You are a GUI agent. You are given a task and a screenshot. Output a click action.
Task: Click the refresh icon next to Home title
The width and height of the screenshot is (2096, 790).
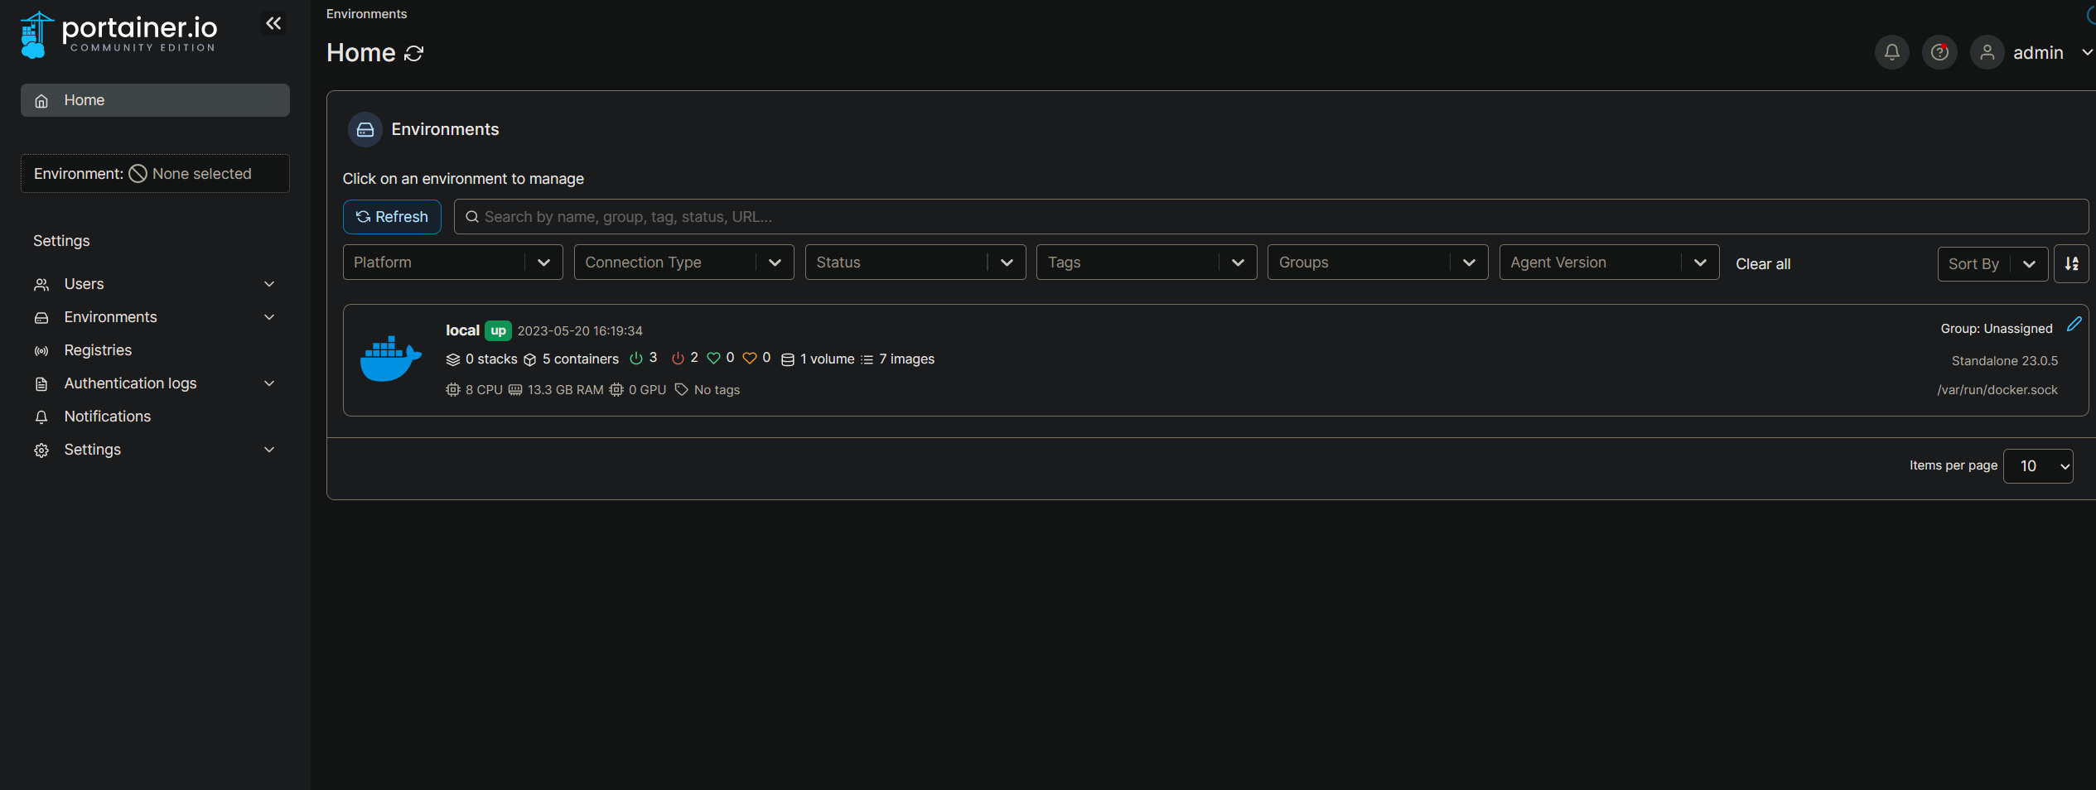tap(413, 54)
